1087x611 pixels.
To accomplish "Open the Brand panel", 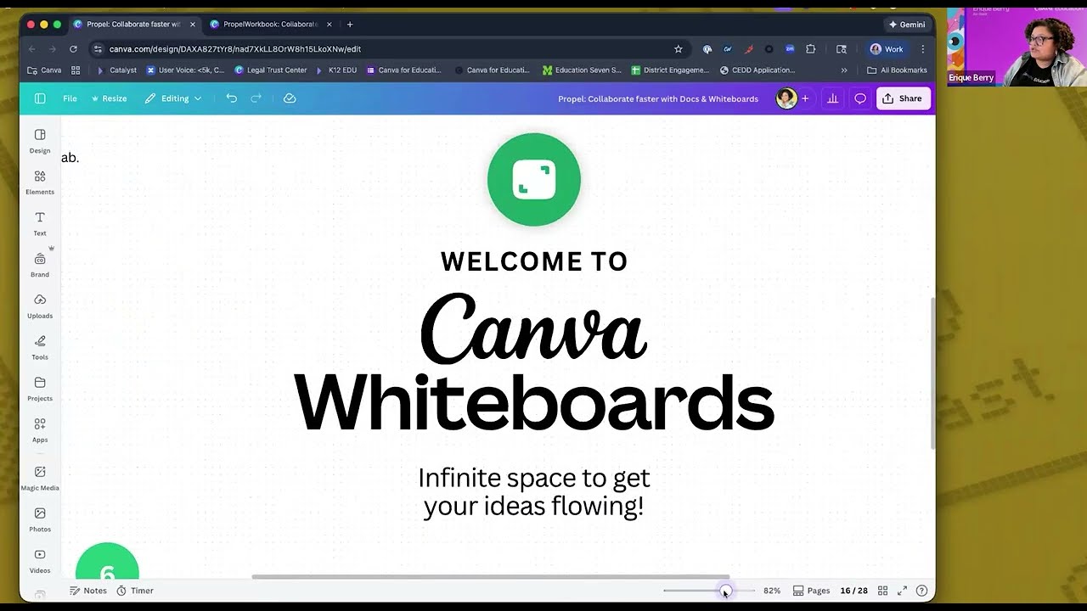I will [x=40, y=265].
